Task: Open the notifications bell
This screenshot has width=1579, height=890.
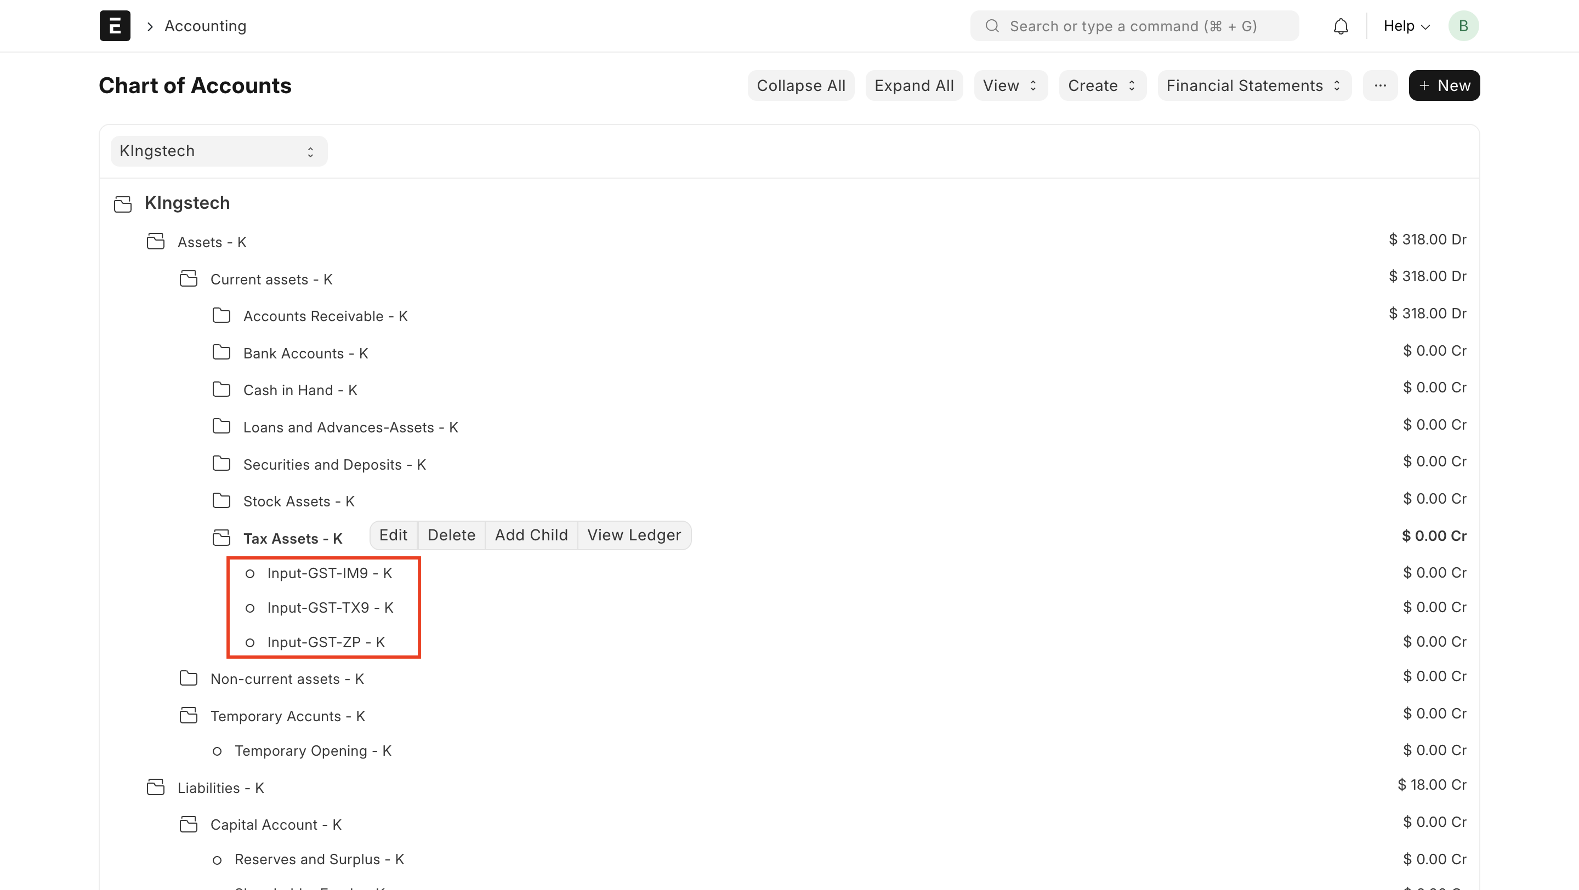Action: pos(1341,26)
